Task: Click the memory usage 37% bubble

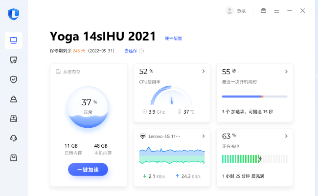Action: point(88,107)
